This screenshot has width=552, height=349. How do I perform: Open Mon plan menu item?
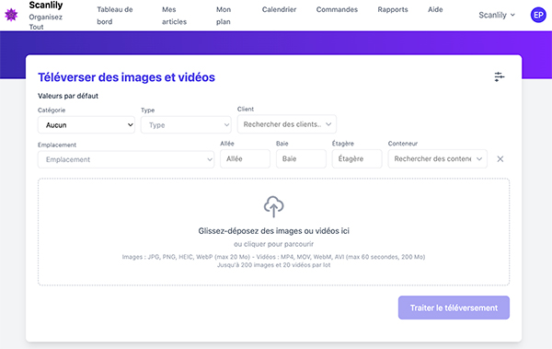(x=224, y=16)
